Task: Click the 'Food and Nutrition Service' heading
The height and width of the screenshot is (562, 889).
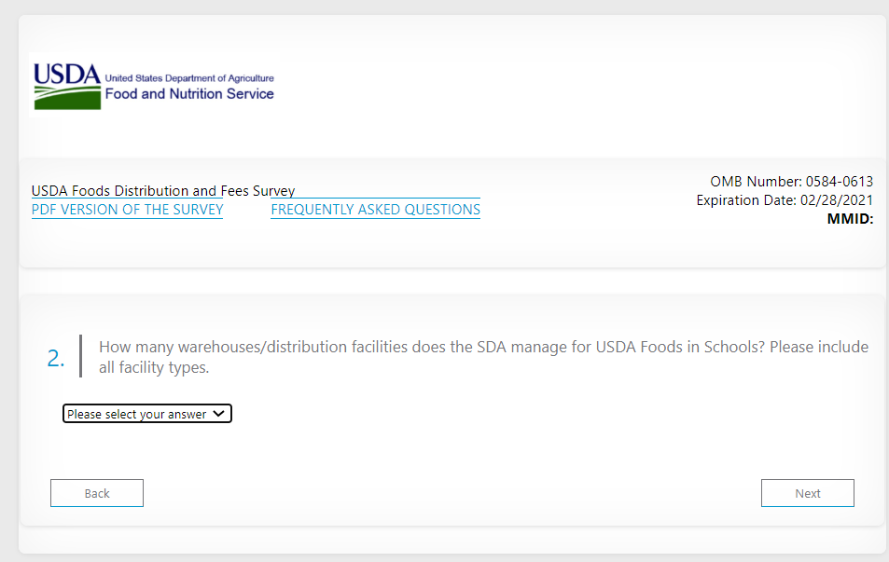Action: (x=189, y=94)
